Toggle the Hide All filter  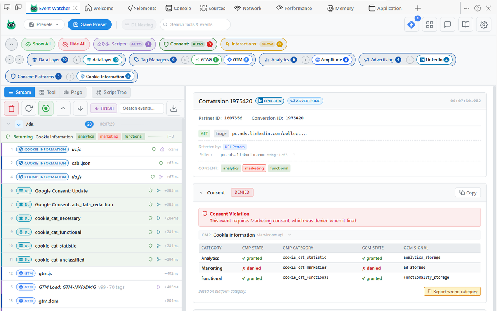pyautogui.click(x=74, y=44)
